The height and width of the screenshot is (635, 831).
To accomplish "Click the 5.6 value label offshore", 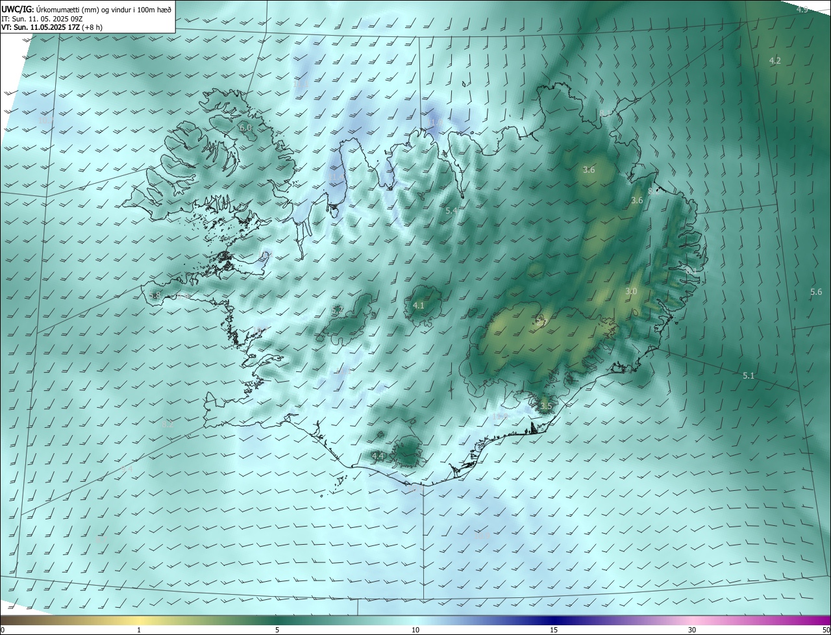I will click(816, 292).
